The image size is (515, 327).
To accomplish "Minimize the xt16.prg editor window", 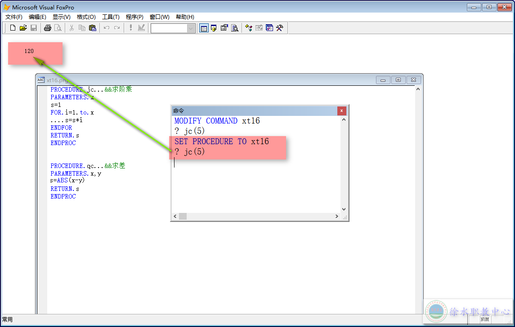I will tap(383, 80).
